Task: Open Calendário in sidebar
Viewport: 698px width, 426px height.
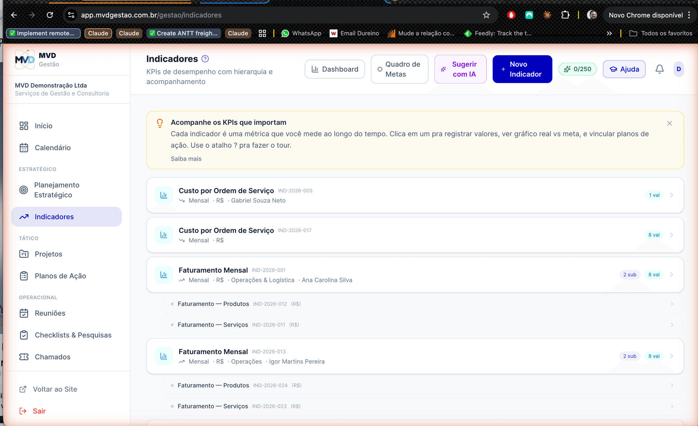Action: click(67, 148)
